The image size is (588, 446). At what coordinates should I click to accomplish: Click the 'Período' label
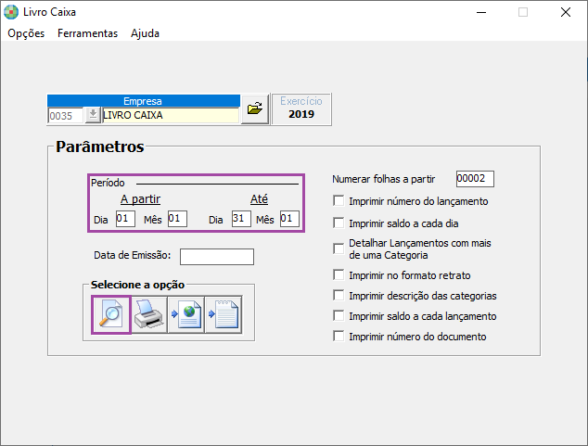tap(108, 183)
